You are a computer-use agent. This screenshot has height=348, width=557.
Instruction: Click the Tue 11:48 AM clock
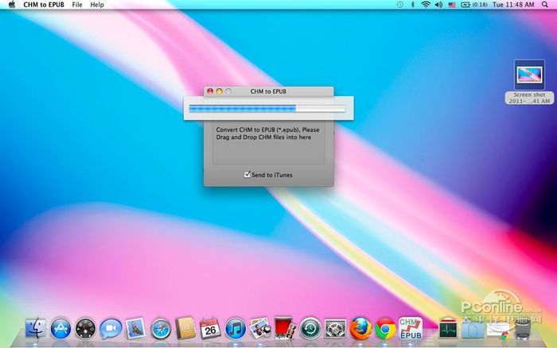[513, 5]
